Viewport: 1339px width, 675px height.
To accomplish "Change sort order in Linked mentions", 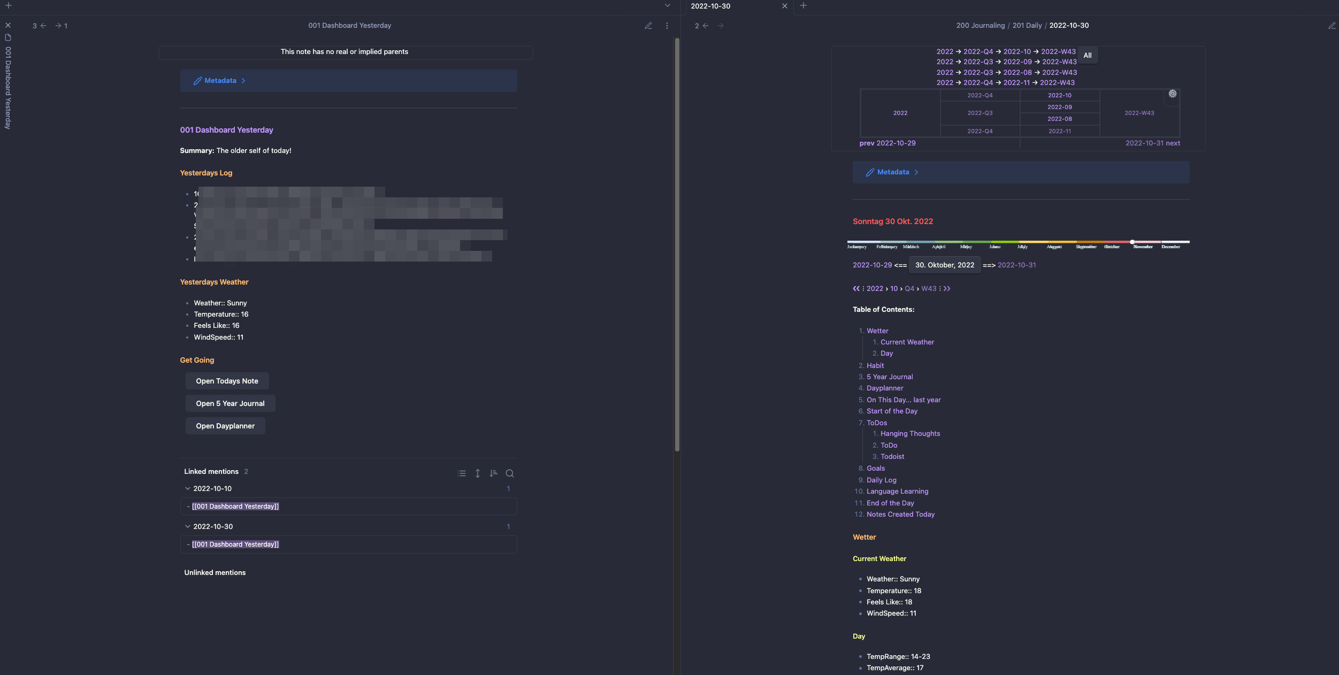I will pos(493,473).
